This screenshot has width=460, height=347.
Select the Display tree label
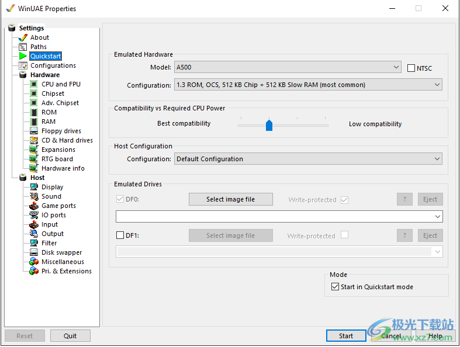(x=53, y=187)
